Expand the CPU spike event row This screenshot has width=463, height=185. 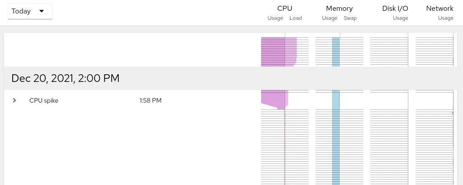(14, 100)
